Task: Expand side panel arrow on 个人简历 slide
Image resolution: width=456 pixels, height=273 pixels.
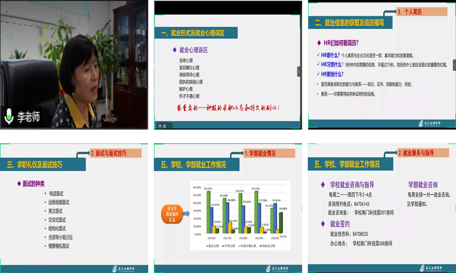Action: (453, 64)
